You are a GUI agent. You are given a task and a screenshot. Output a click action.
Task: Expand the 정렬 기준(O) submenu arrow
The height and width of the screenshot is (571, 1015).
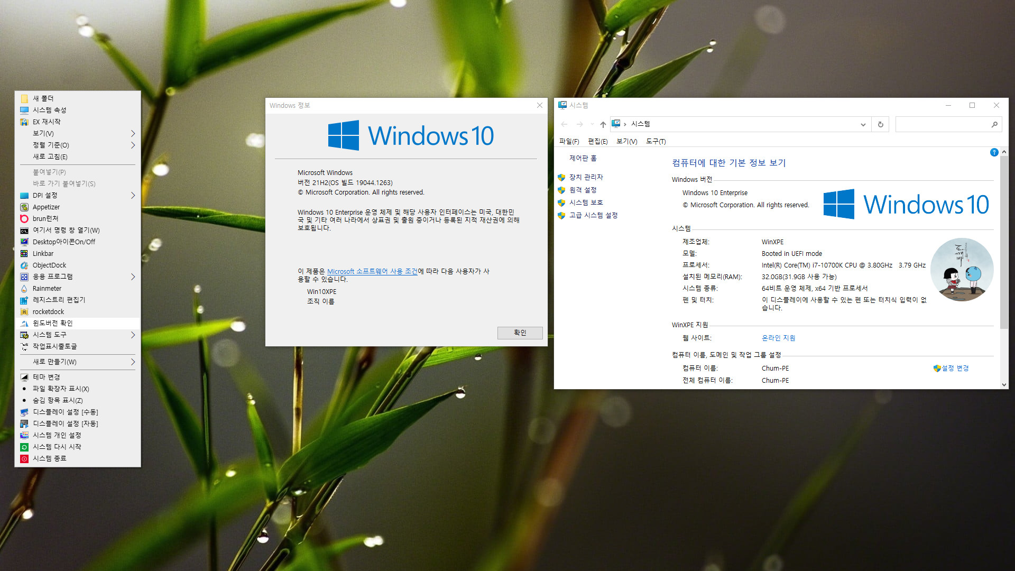(133, 145)
